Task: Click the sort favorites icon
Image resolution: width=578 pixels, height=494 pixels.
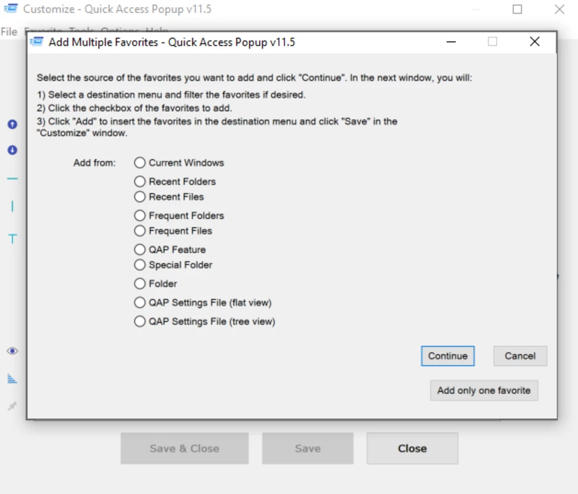Action: (12, 379)
